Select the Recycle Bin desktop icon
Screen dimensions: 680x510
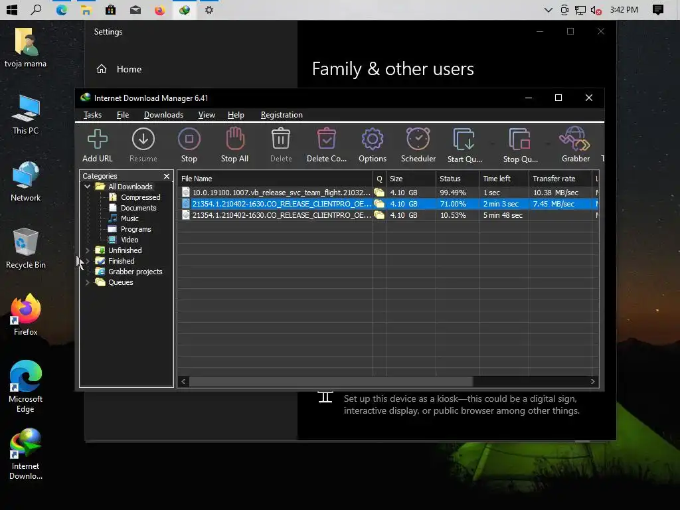click(x=26, y=248)
